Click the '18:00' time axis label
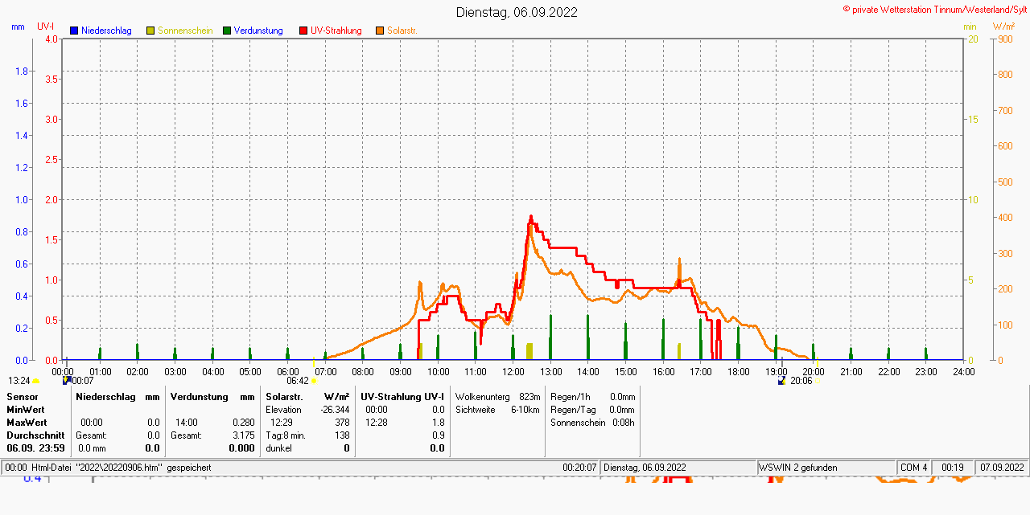 point(738,372)
